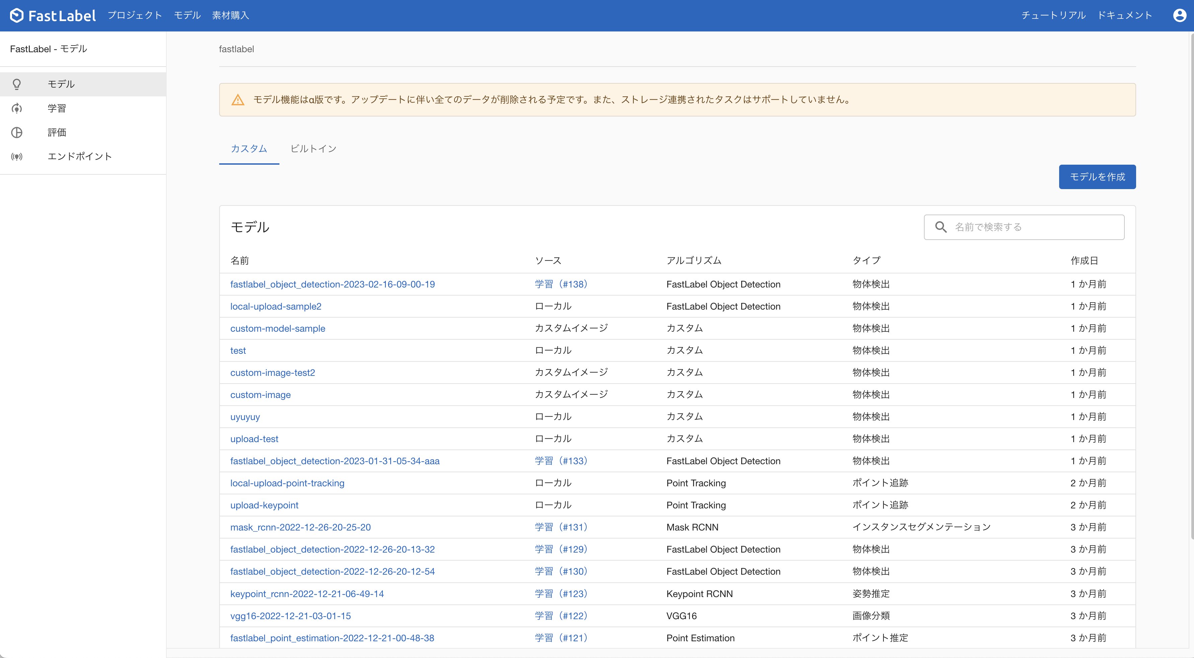Focus the 名前で検索する search field
1194x658 pixels.
coord(1024,227)
